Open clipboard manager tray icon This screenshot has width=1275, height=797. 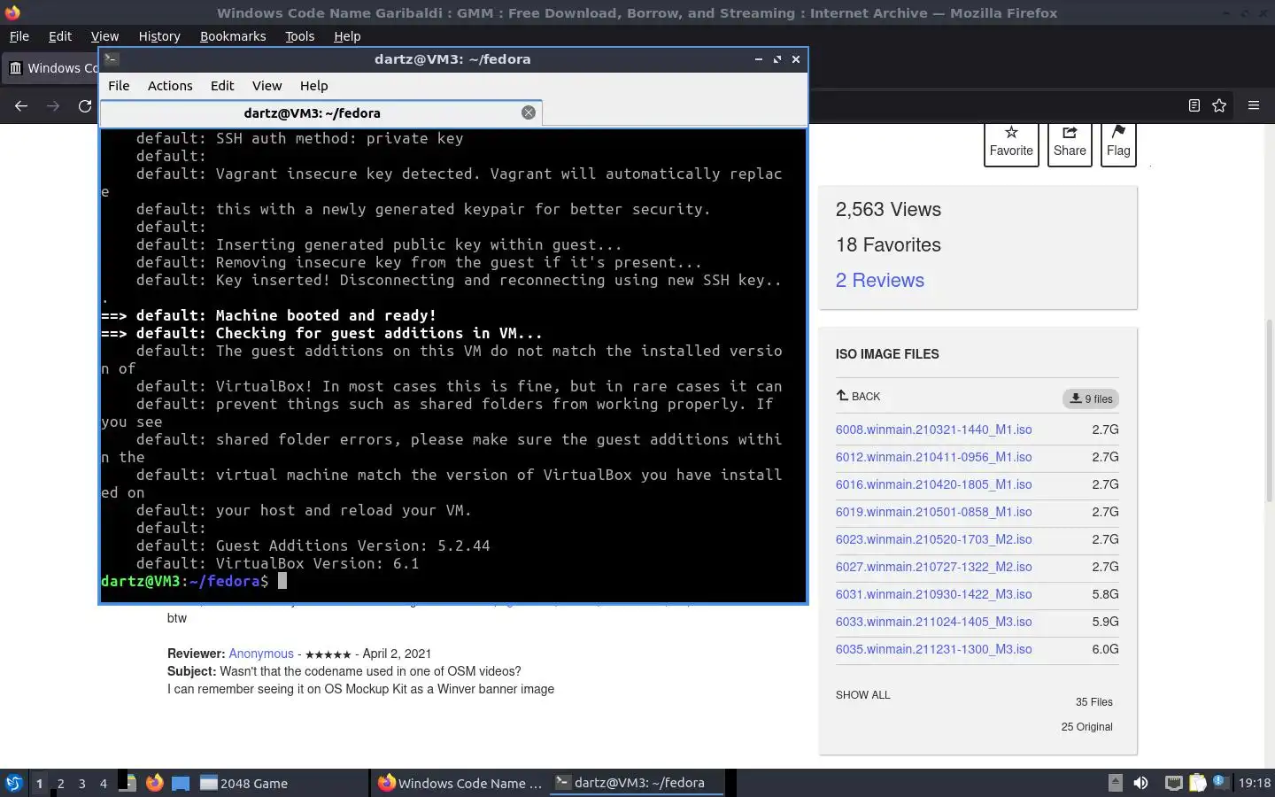coord(1197,783)
